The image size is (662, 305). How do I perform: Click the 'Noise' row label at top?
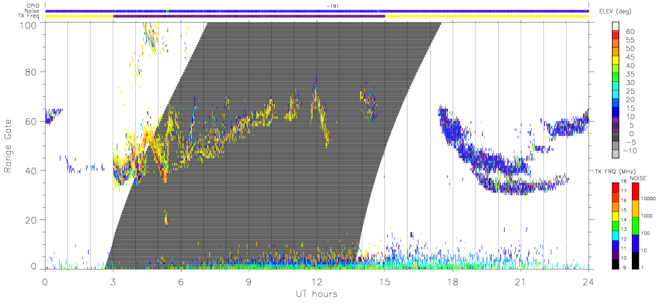33,11
